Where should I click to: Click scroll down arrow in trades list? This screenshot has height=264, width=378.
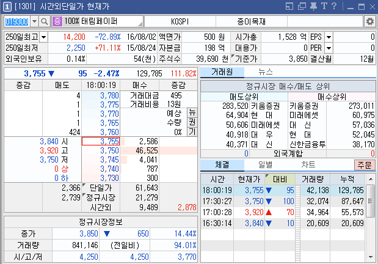tap(371, 257)
